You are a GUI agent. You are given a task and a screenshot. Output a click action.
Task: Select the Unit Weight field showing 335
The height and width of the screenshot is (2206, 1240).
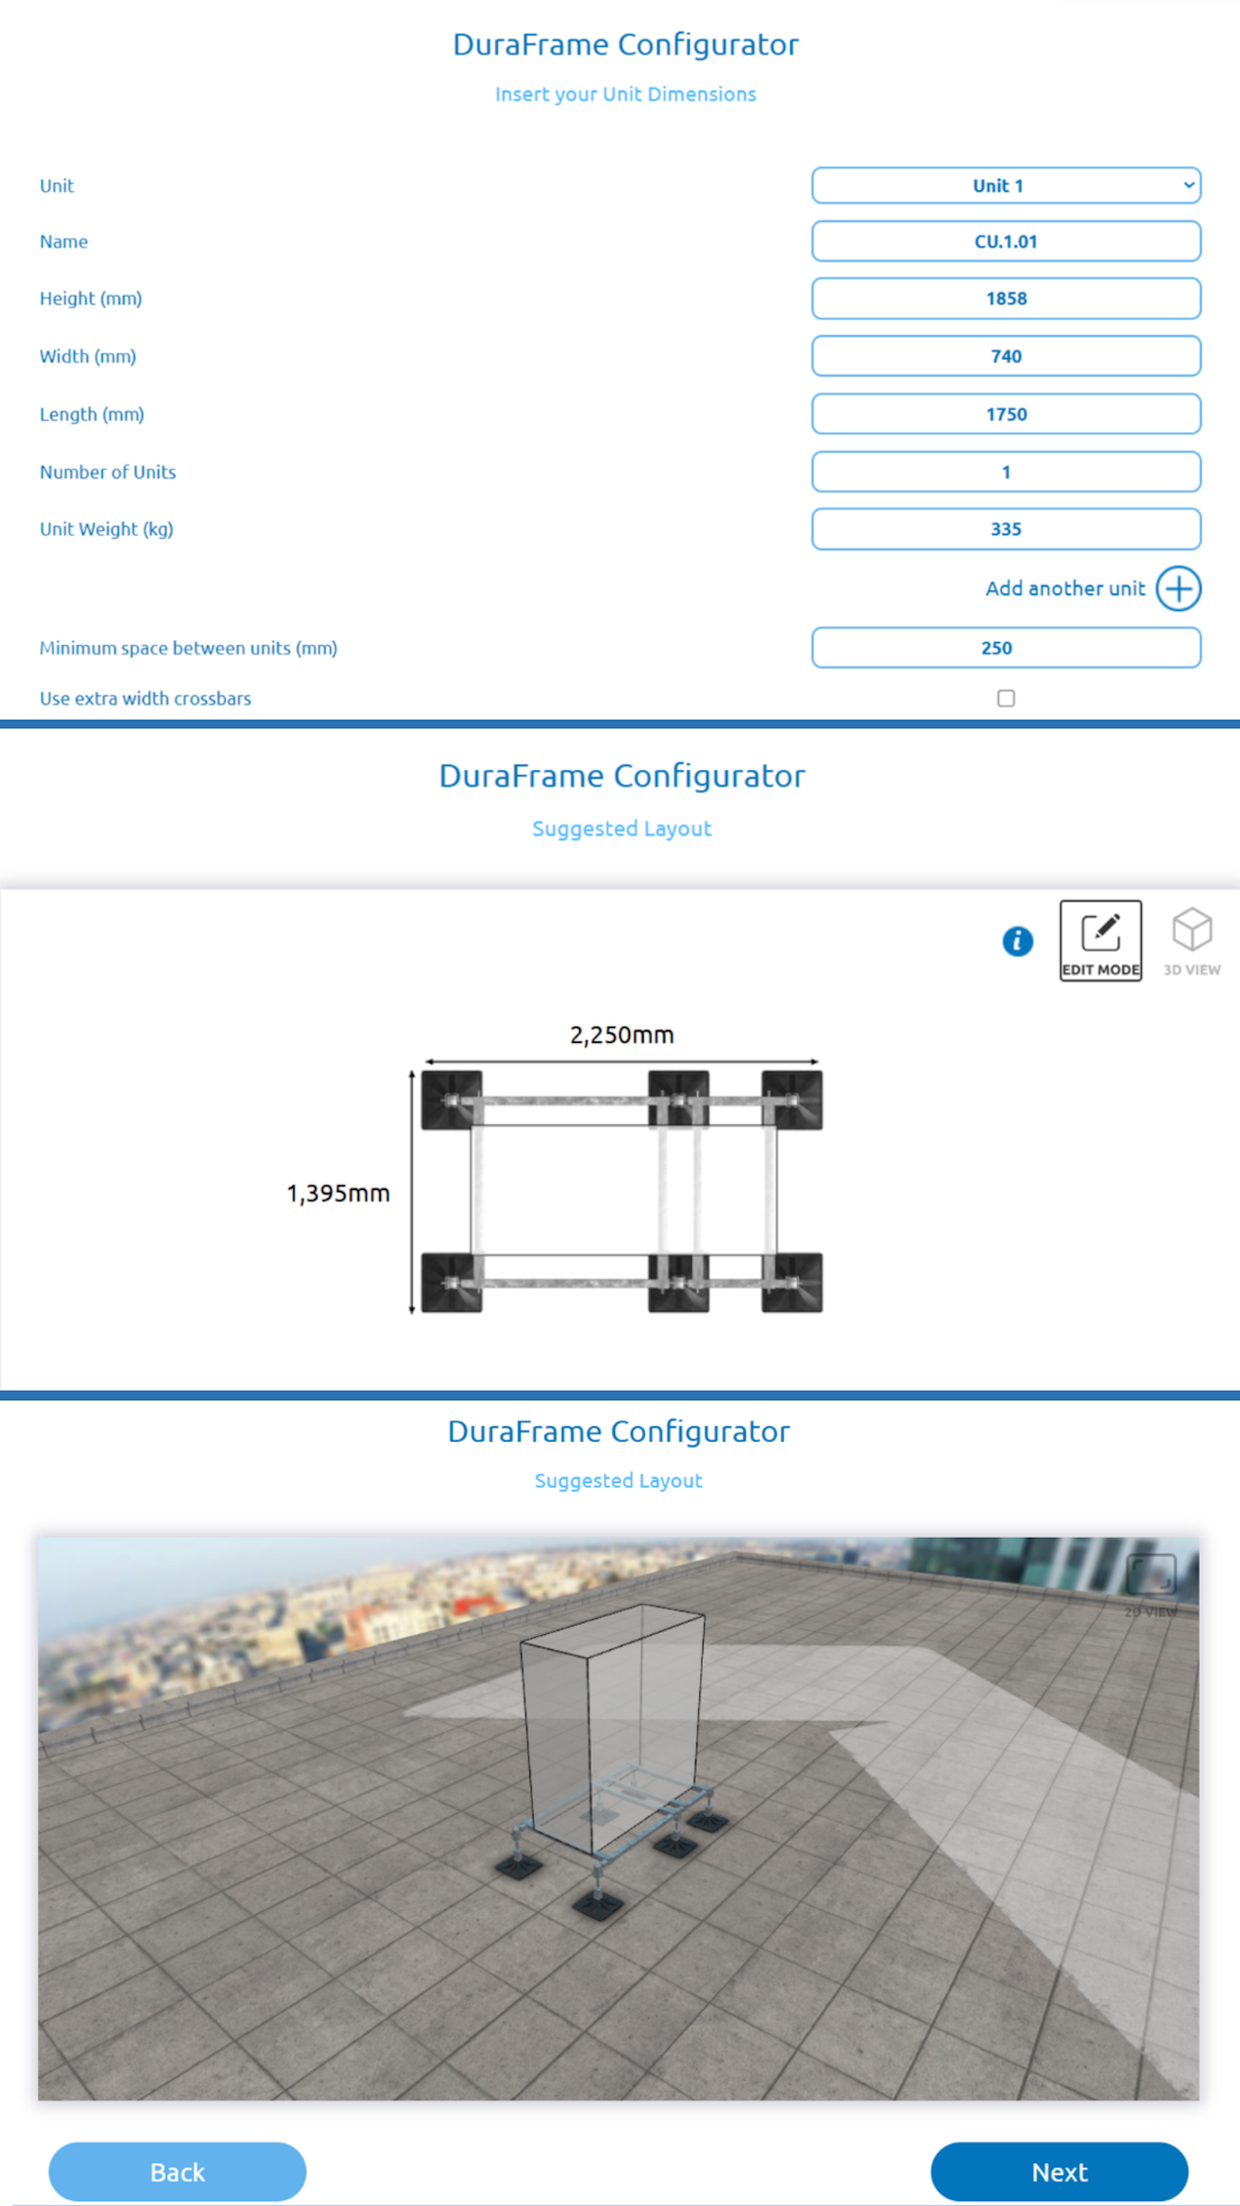(1006, 529)
